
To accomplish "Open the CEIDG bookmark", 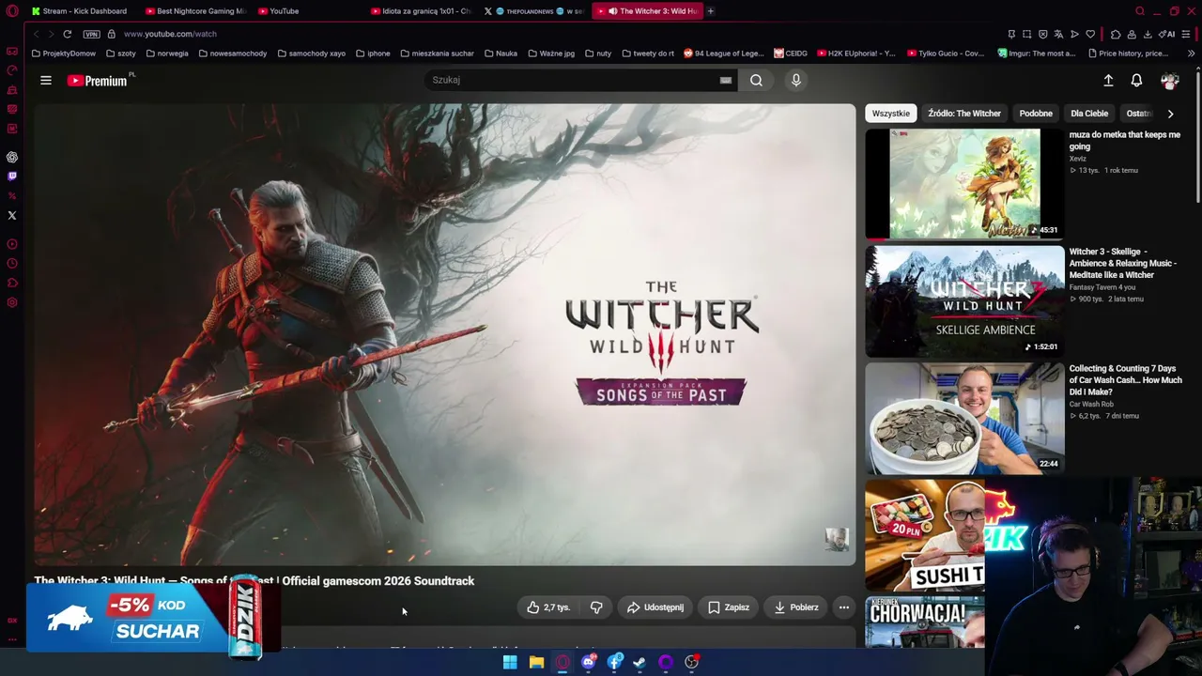I will click(x=791, y=54).
